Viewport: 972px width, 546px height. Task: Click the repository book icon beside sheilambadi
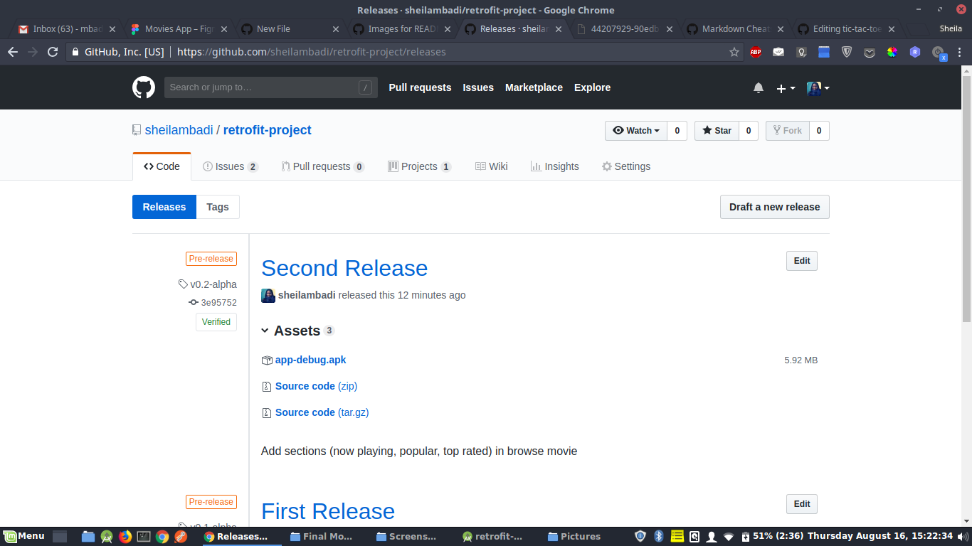tap(136, 129)
